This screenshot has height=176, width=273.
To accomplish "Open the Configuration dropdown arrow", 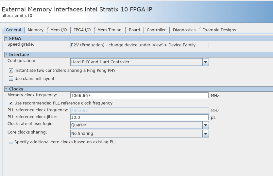I will pyautogui.click(x=205, y=62).
